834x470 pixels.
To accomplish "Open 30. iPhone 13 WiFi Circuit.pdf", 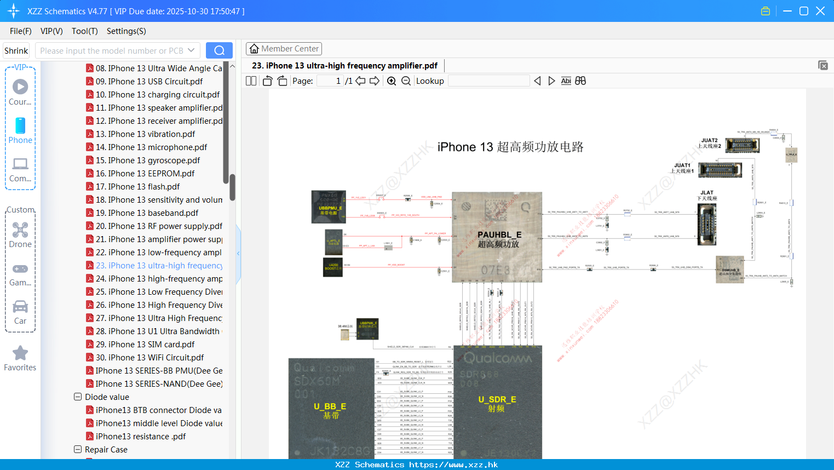I will [x=145, y=358].
